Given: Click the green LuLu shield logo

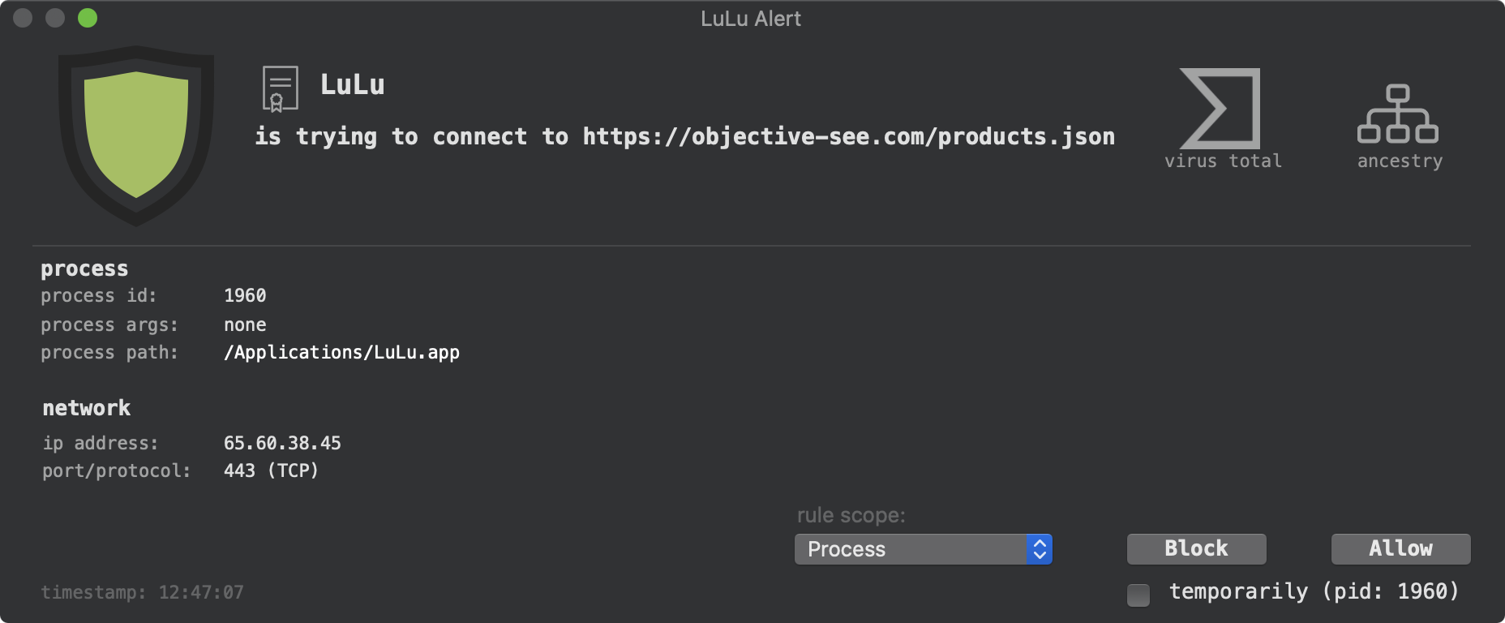Looking at the screenshot, I should click(x=136, y=135).
